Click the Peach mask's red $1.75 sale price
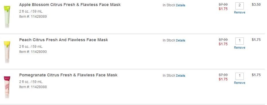Image resolution: width=267 pixels, height=105 pixels. 223,44
